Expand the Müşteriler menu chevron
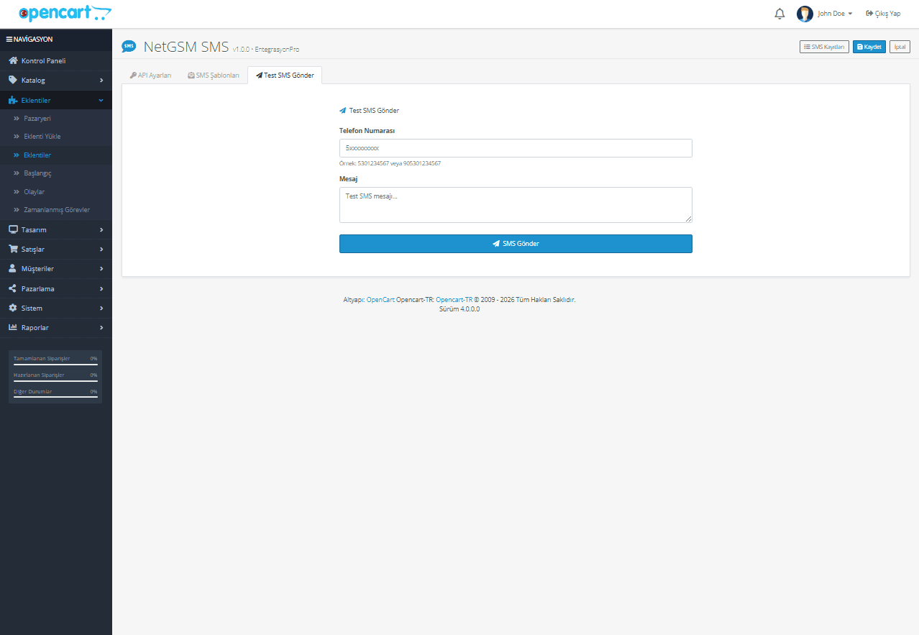This screenshot has height=635, width=919. pos(101,269)
